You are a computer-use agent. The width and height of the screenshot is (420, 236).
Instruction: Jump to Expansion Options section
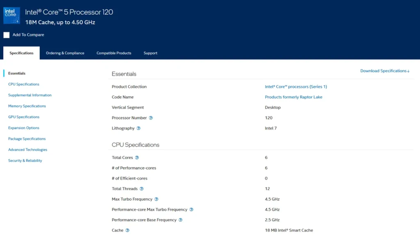(23, 128)
